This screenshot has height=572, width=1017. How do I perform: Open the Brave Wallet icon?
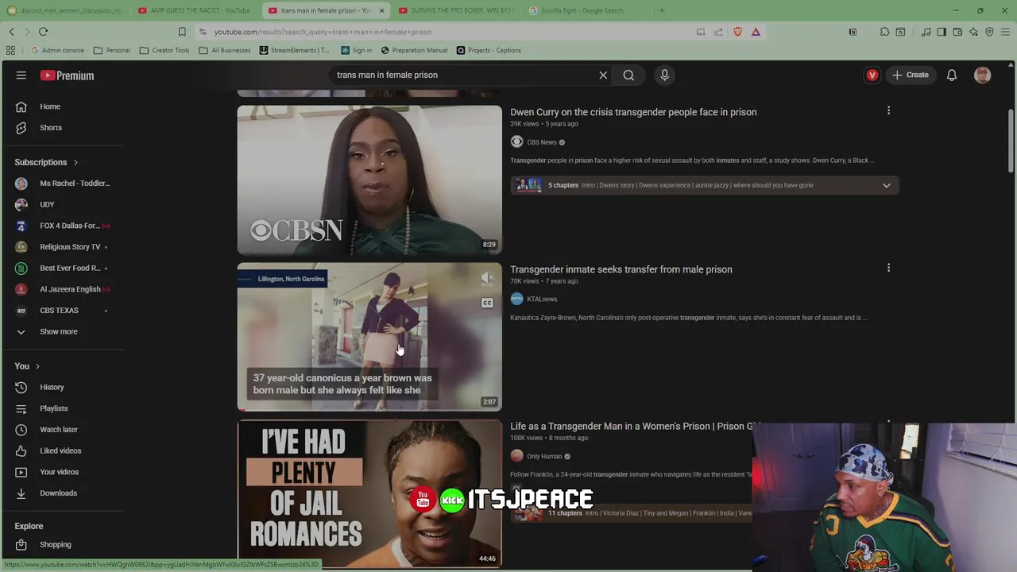(957, 32)
